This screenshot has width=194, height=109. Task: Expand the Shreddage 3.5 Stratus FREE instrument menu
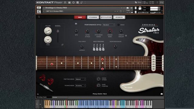pos(44,8)
